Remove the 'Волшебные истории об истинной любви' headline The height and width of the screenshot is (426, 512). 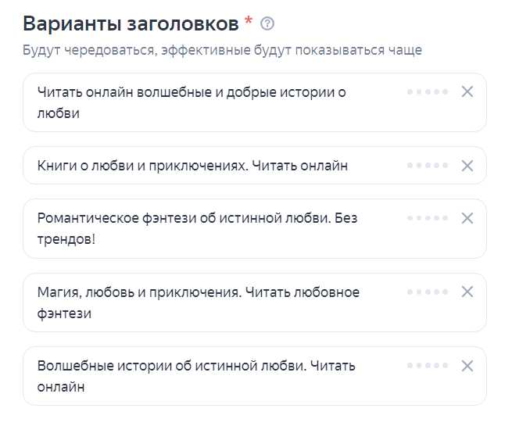(467, 366)
